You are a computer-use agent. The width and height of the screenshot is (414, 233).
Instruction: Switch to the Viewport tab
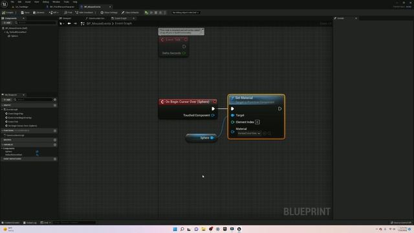click(65, 18)
